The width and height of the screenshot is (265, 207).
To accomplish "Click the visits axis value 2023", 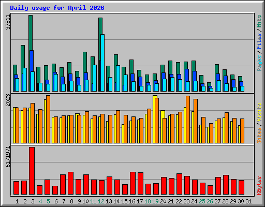I will click(8, 100).
